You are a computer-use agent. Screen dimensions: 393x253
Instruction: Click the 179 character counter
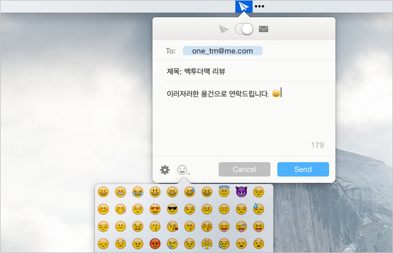pyautogui.click(x=317, y=145)
